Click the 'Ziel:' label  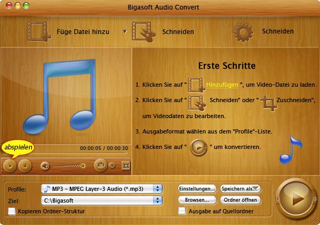click(14, 201)
